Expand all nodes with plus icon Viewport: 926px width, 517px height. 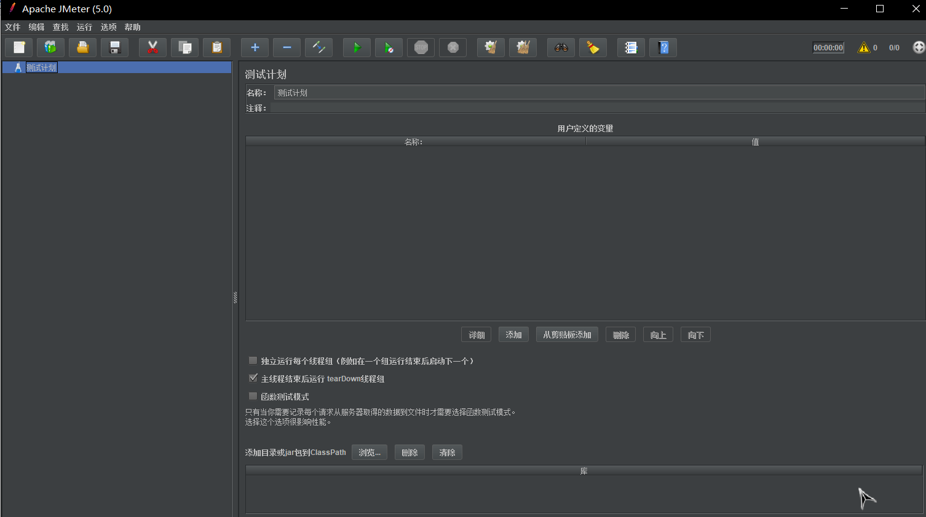pos(255,47)
